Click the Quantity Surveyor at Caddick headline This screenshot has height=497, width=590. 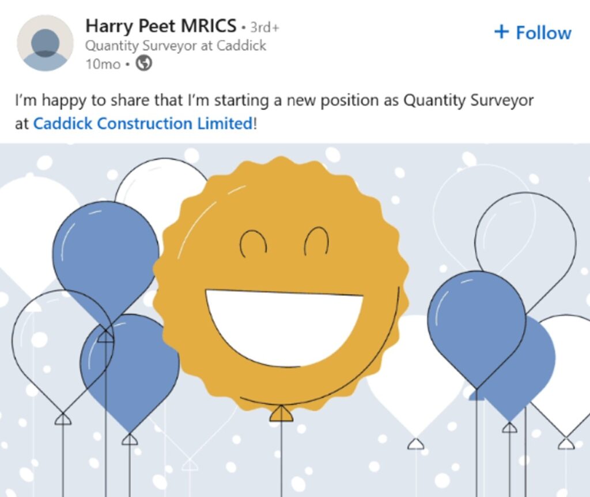tap(176, 46)
